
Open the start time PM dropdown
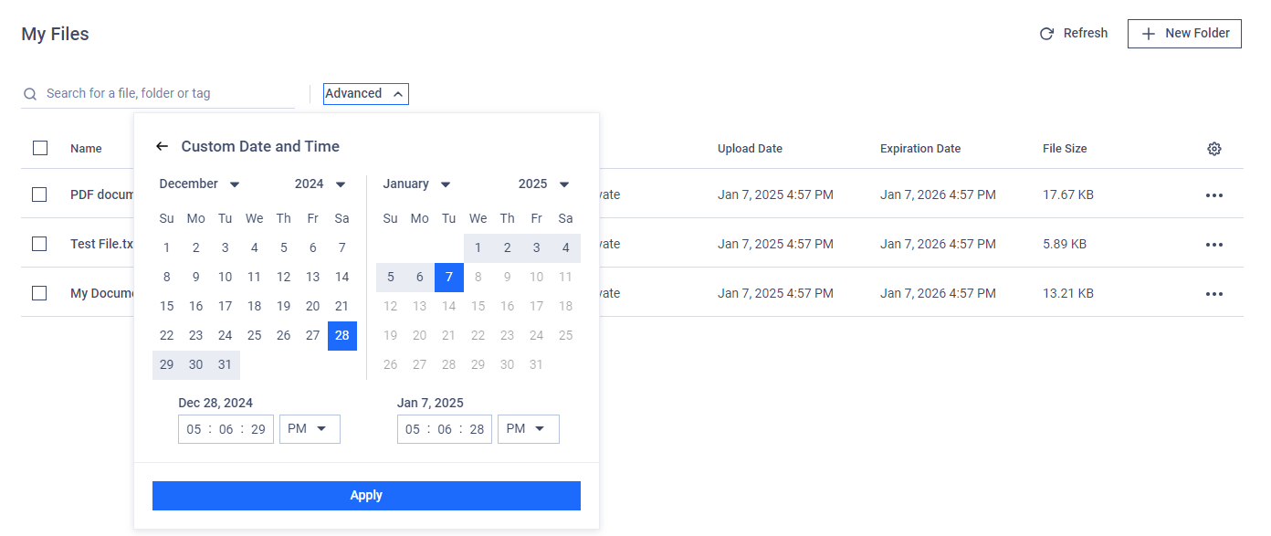[x=310, y=429]
